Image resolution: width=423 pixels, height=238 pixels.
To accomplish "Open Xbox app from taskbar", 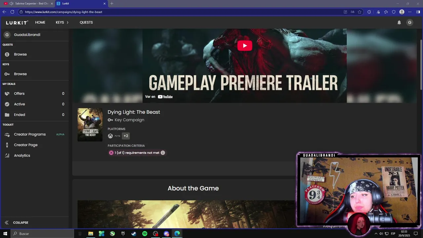I will (112, 234).
